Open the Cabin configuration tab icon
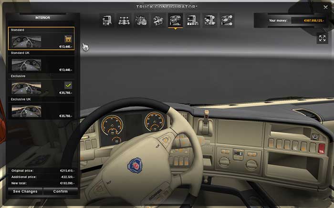334x208 pixels. pos(107,21)
